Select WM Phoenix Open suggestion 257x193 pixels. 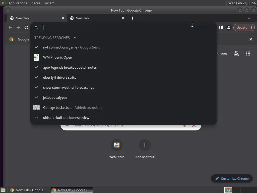[x=123, y=57]
